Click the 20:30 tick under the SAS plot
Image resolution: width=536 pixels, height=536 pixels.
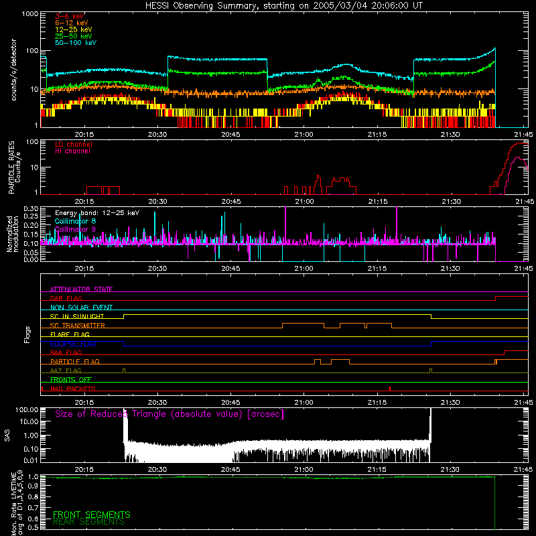click(157, 470)
